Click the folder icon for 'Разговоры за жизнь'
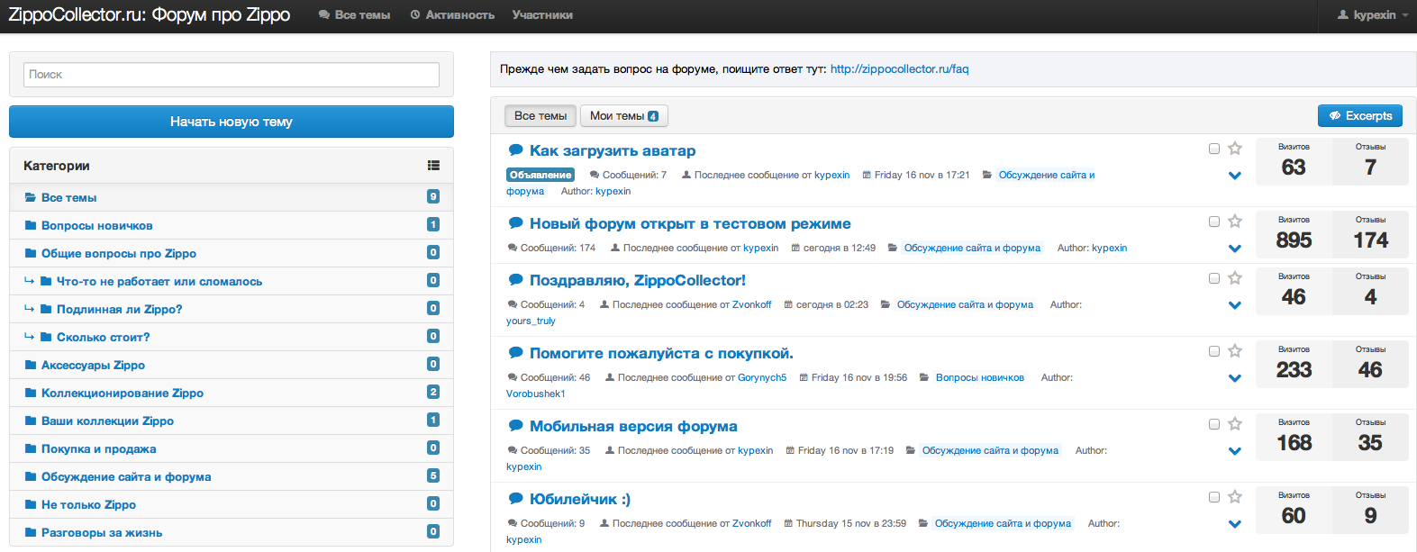 pos(31,532)
